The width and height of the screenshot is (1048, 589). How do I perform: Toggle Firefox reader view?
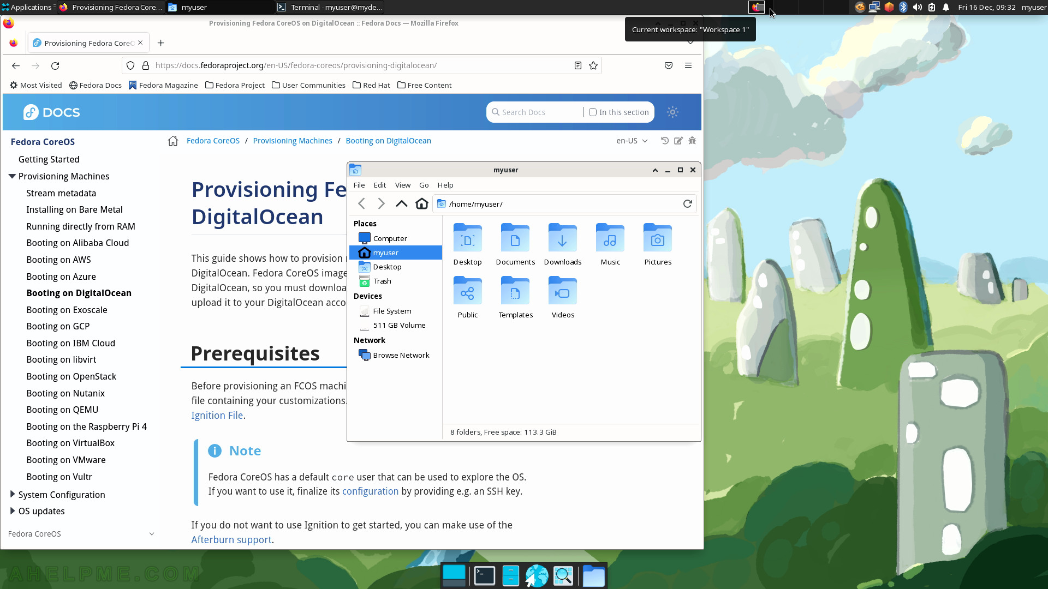click(x=577, y=65)
